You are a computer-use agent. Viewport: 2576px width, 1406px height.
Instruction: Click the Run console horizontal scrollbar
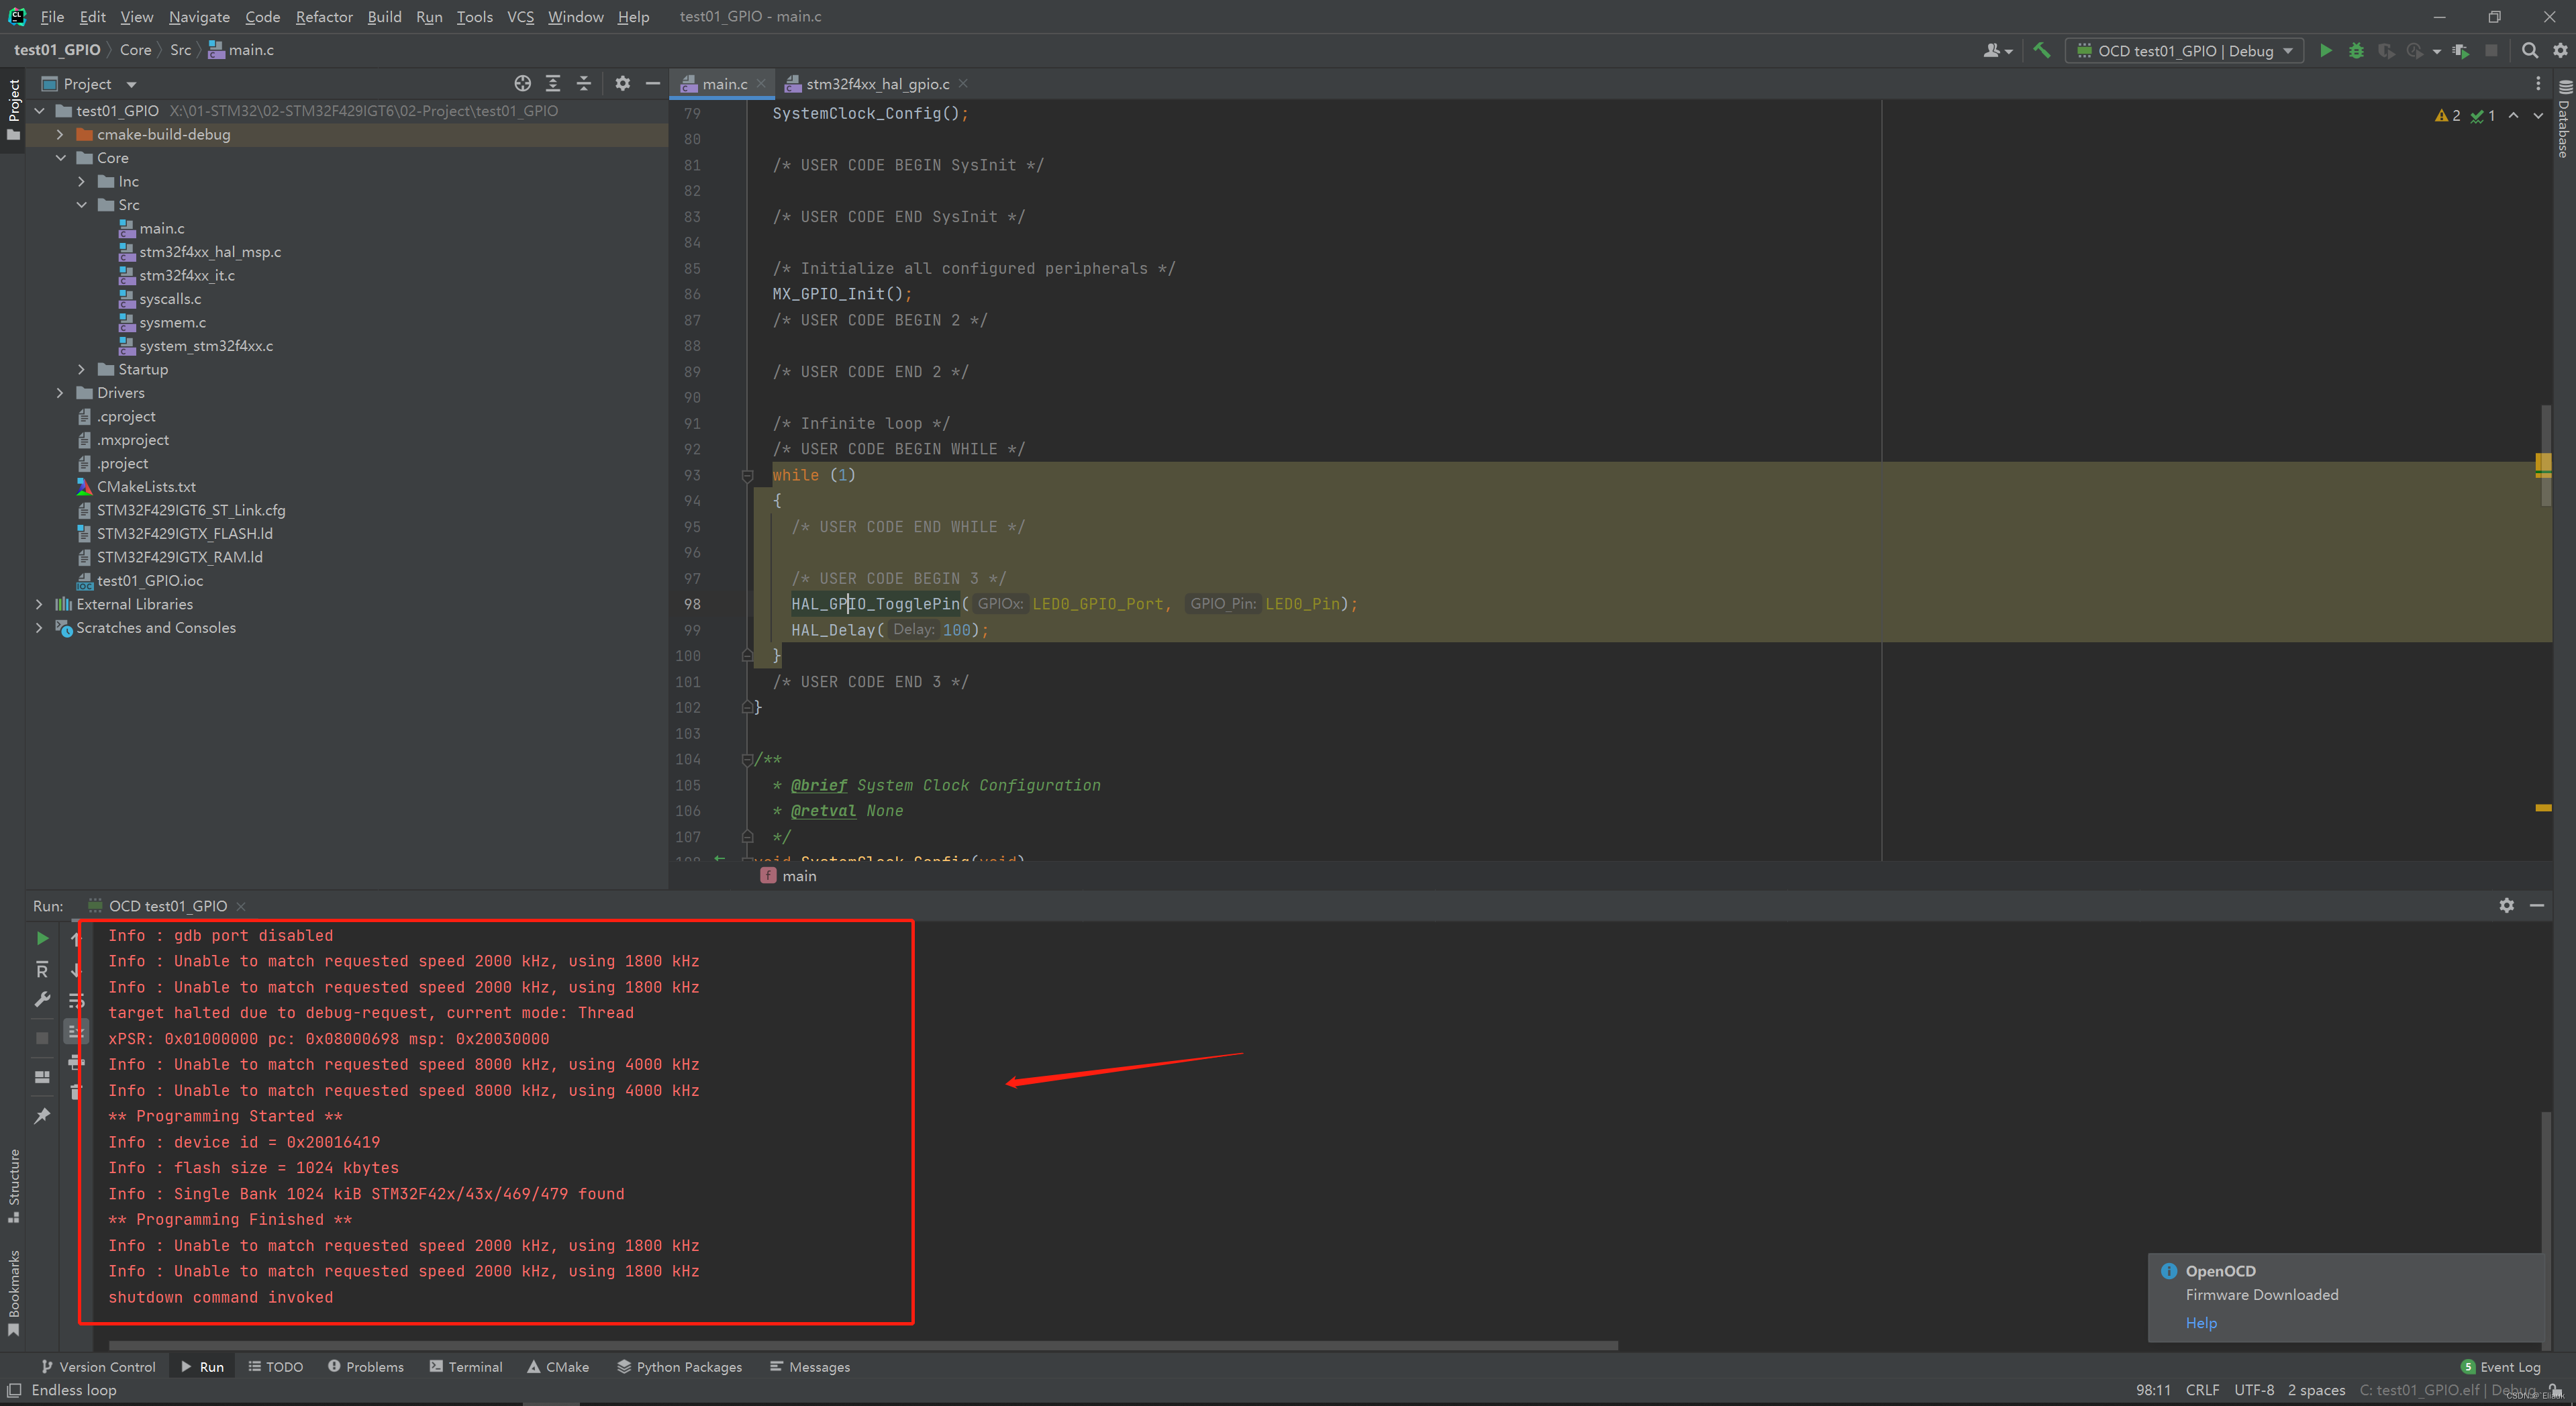point(860,1345)
